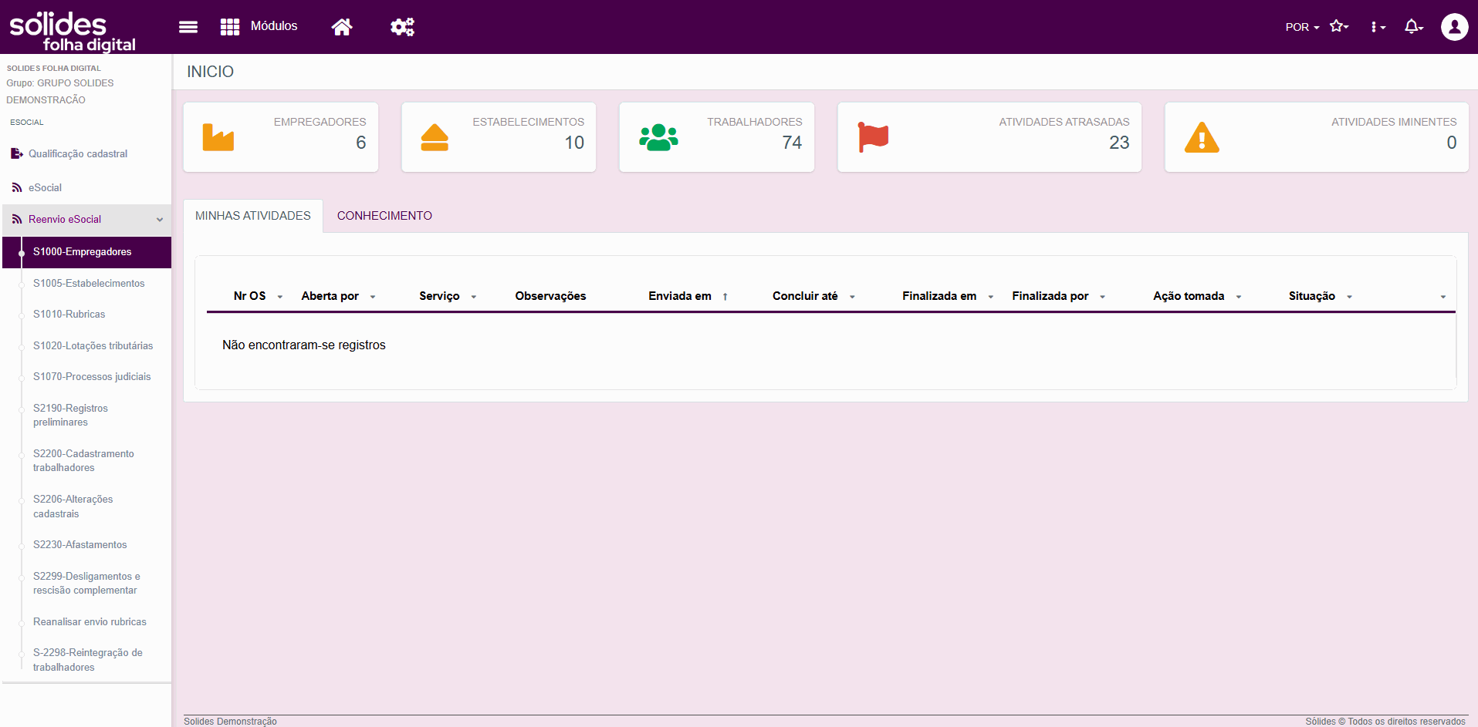Open S2230-Afastamentos menu entry
Screen dimensions: 1478x727
click(79, 545)
